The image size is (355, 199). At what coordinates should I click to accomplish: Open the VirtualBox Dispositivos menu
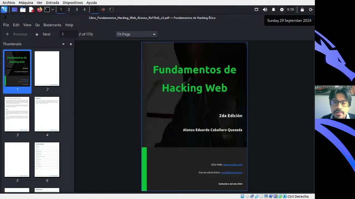pyautogui.click(x=73, y=2)
